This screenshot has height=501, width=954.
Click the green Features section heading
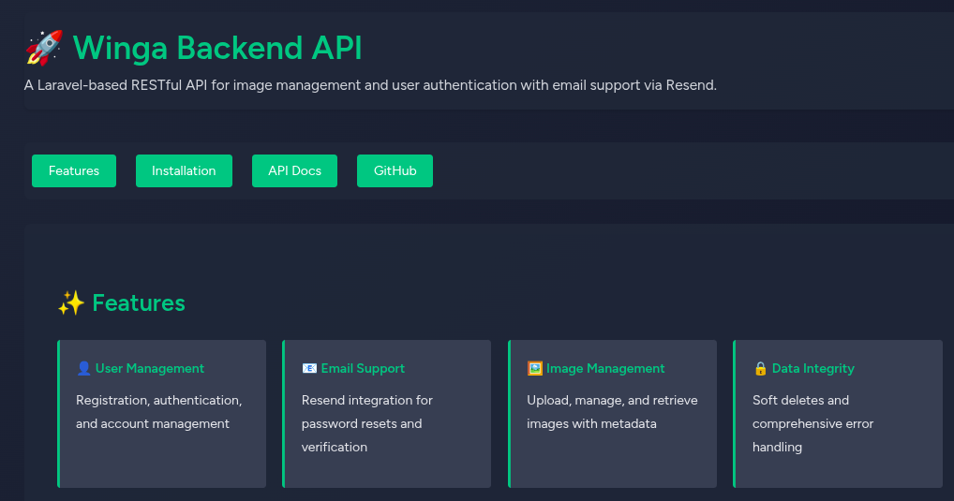139,302
